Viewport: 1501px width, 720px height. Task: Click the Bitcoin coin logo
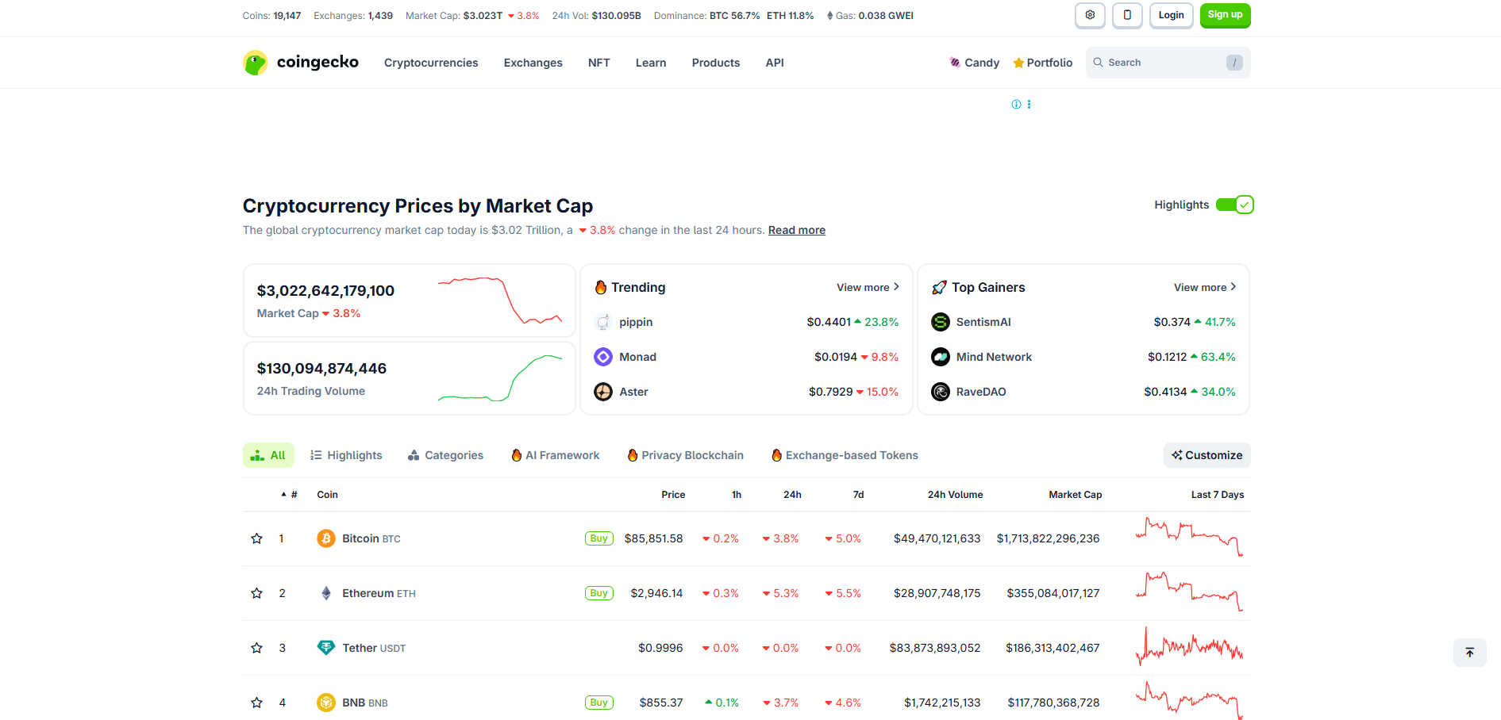(326, 538)
